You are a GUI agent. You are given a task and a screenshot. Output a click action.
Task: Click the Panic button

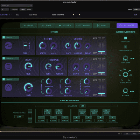134,134
